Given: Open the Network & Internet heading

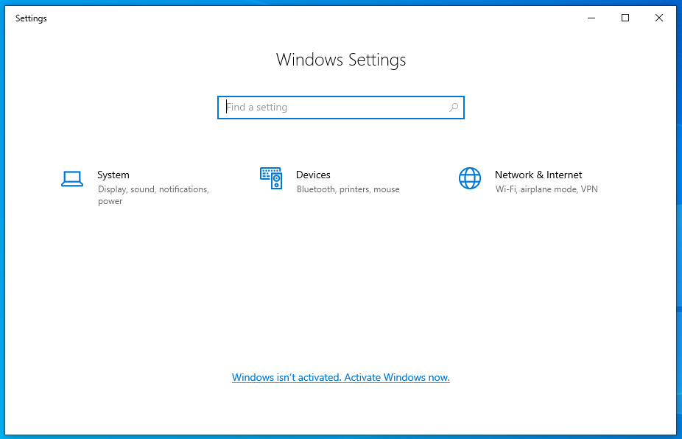Looking at the screenshot, I should (x=538, y=175).
